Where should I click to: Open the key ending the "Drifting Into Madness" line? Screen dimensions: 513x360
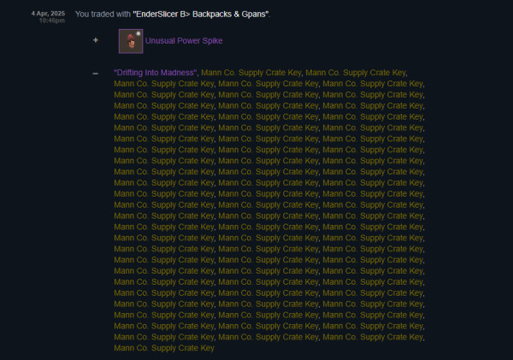(356, 73)
